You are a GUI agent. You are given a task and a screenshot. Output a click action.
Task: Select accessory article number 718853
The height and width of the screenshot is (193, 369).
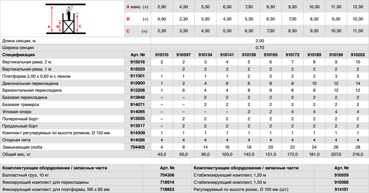click(x=167, y=189)
